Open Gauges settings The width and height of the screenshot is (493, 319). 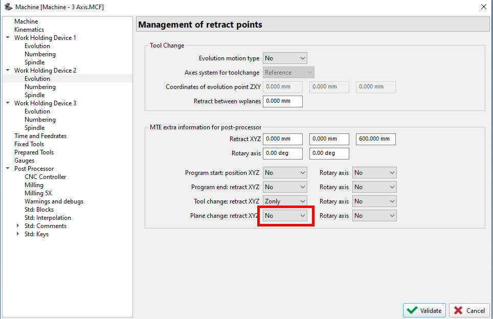point(24,161)
